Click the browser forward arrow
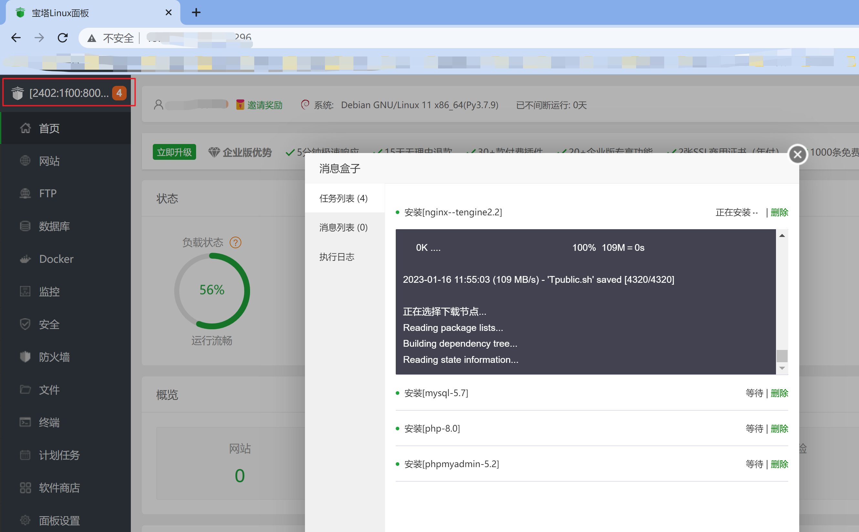 pyautogui.click(x=39, y=38)
